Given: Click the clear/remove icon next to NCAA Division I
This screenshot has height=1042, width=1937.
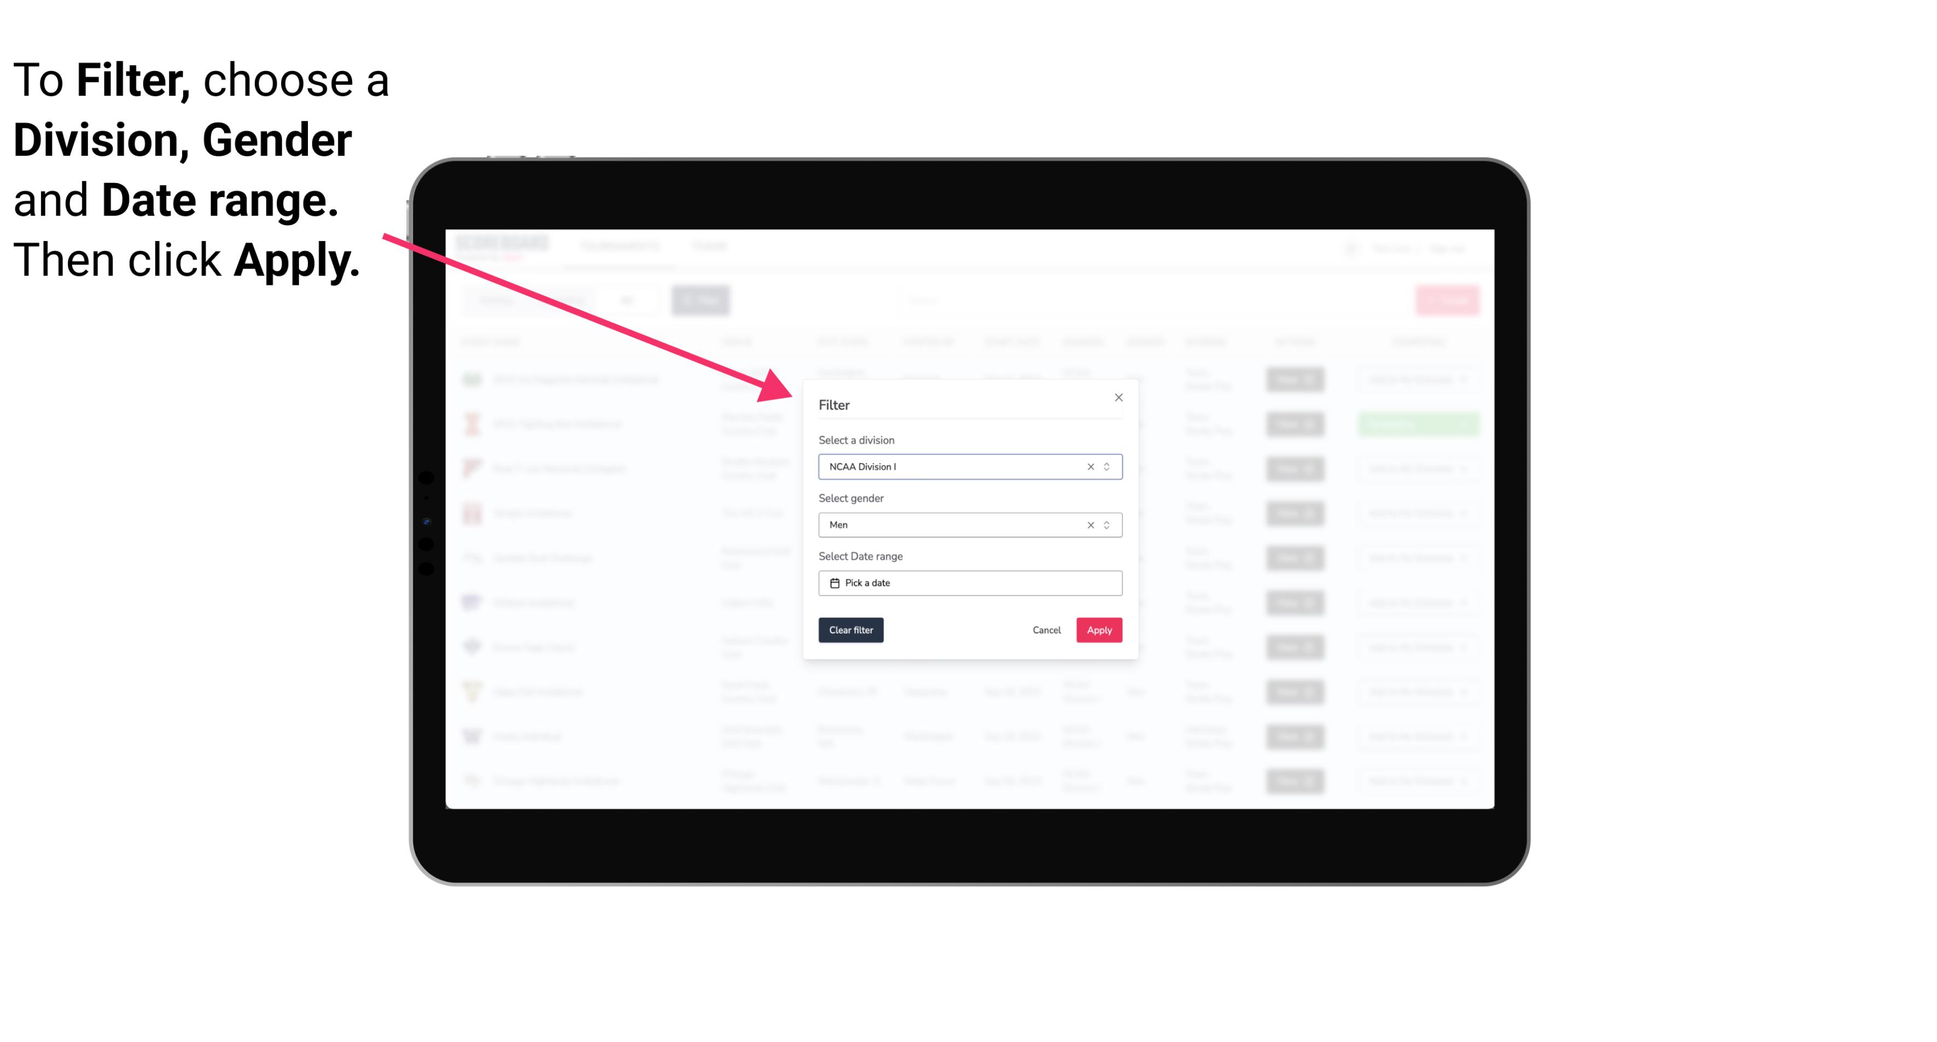Looking at the screenshot, I should point(1090,466).
